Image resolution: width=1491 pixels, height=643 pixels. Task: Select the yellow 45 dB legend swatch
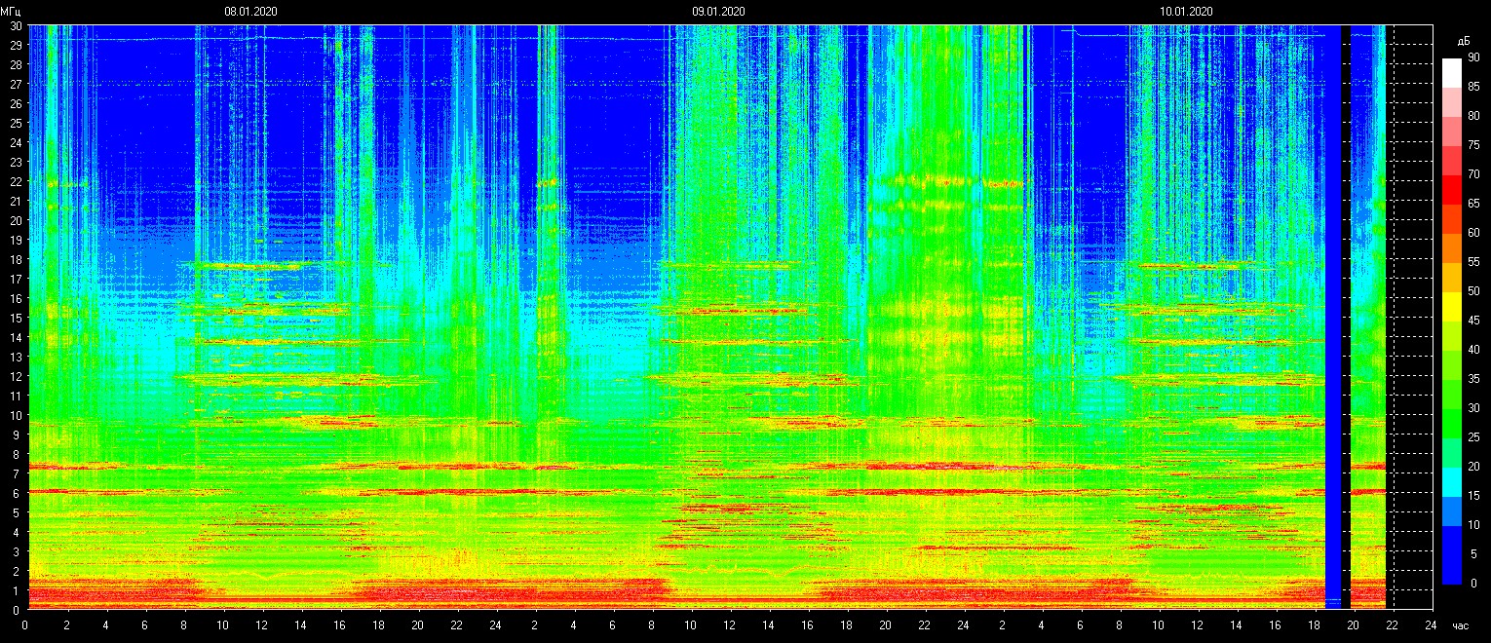click(1452, 306)
